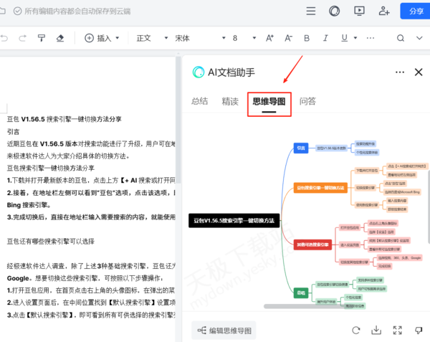Select the blue 引言 mind map node
The height and width of the screenshot is (342, 430).
tap(301, 148)
